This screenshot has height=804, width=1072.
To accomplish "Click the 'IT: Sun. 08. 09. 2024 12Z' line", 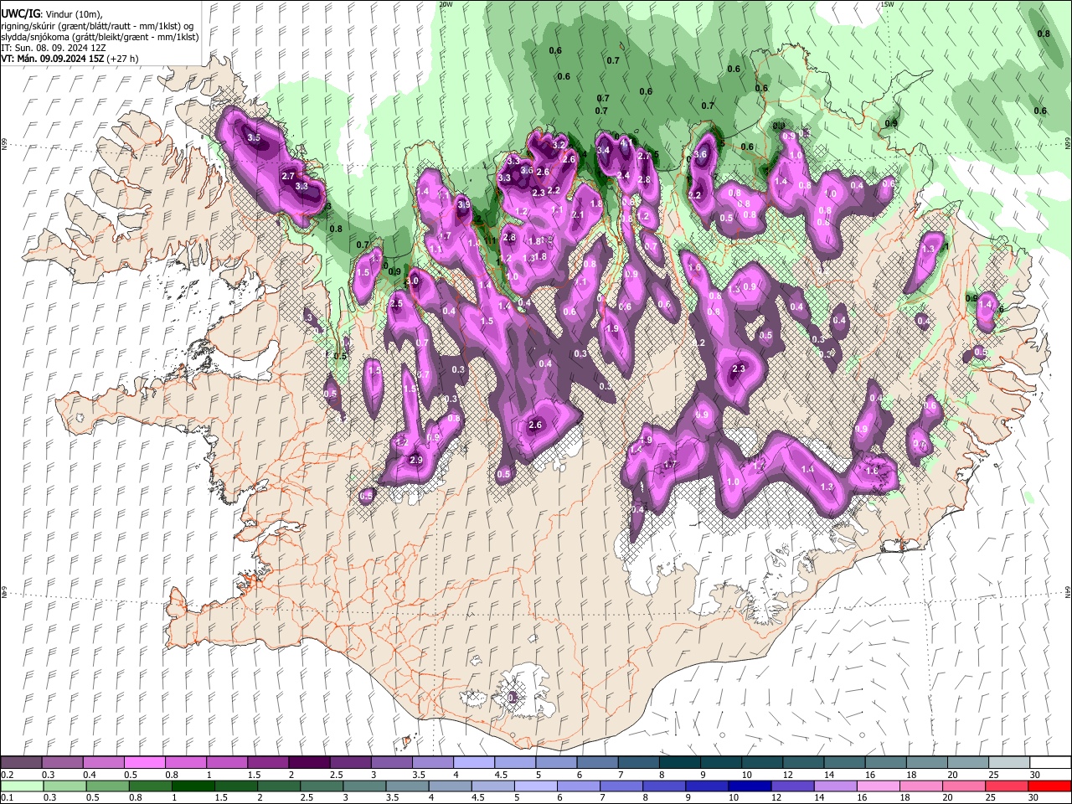I will (53, 48).
